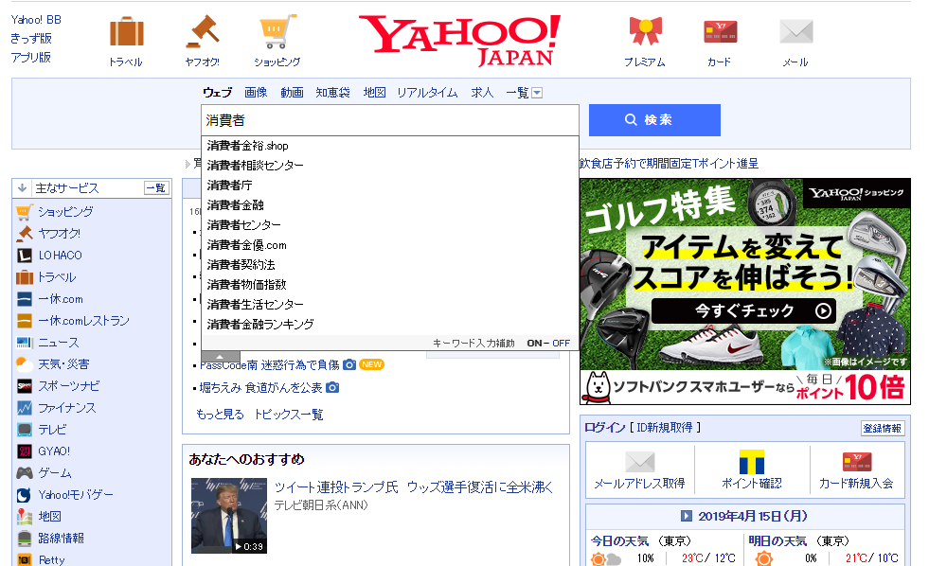The width and height of the screenshot is (929, 566).
Task: Open the きっず版 link
Action: (x=31, y=39)
